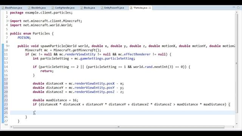
Task: Click the EntityPoisonFX.java file icon
Action: (102, 8)
